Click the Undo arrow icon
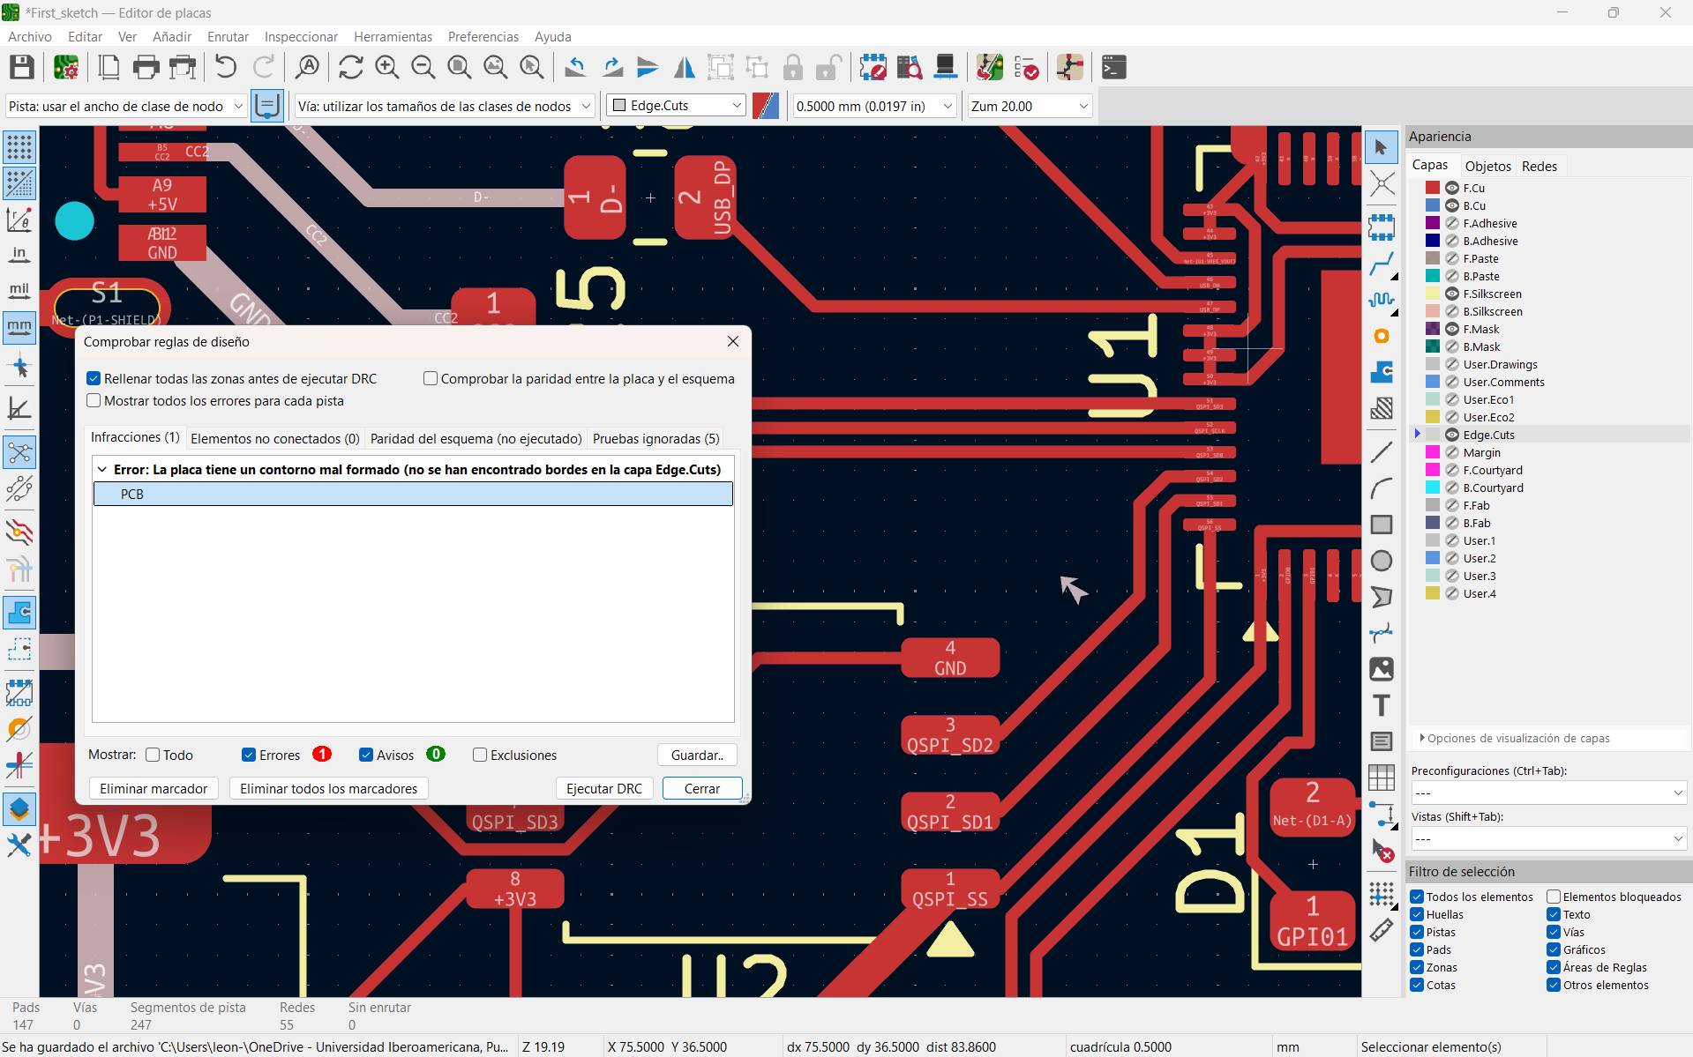Image resolution: width=1693 pixels, height=1057 pixels. point(226,68)
